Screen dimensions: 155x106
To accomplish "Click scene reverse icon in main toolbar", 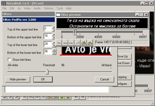I will tap(62, 98).
